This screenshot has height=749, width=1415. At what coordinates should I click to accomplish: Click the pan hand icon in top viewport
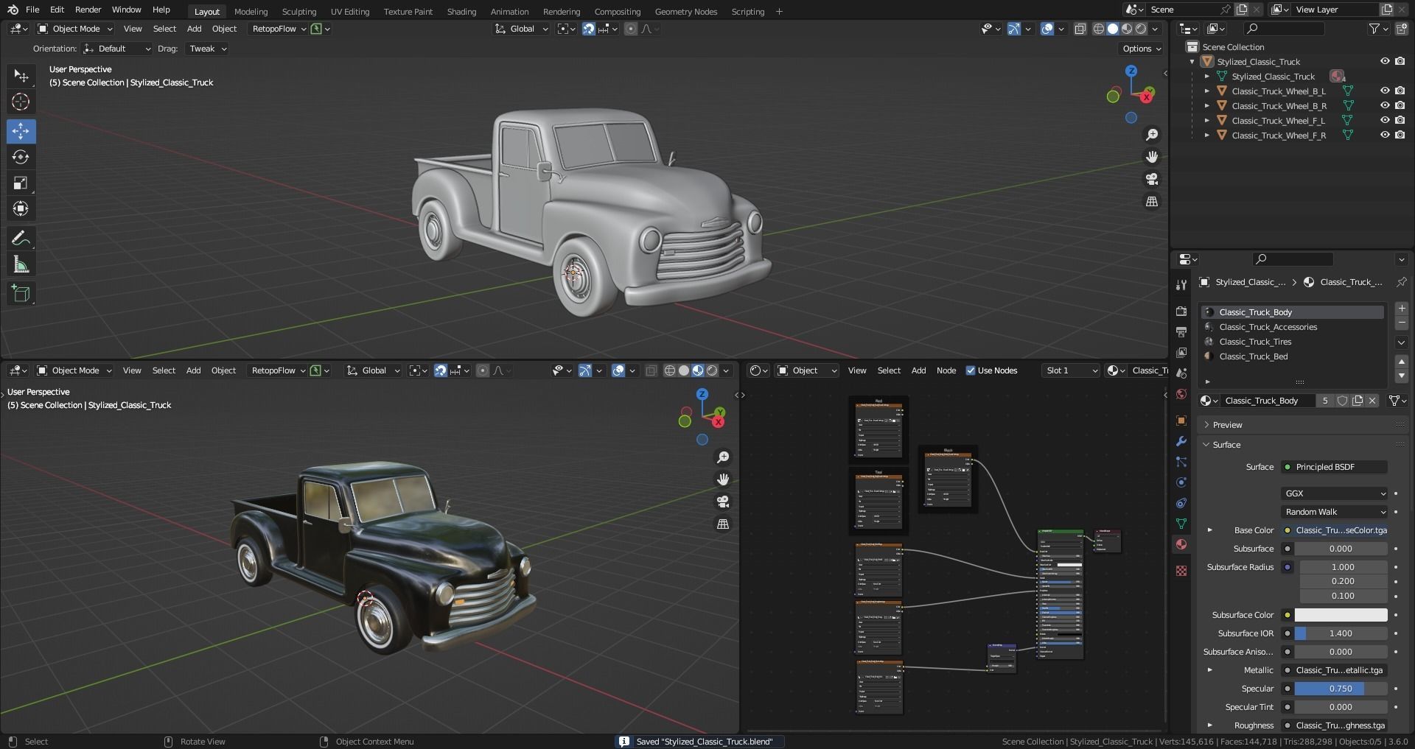(x=1152, y=157)
